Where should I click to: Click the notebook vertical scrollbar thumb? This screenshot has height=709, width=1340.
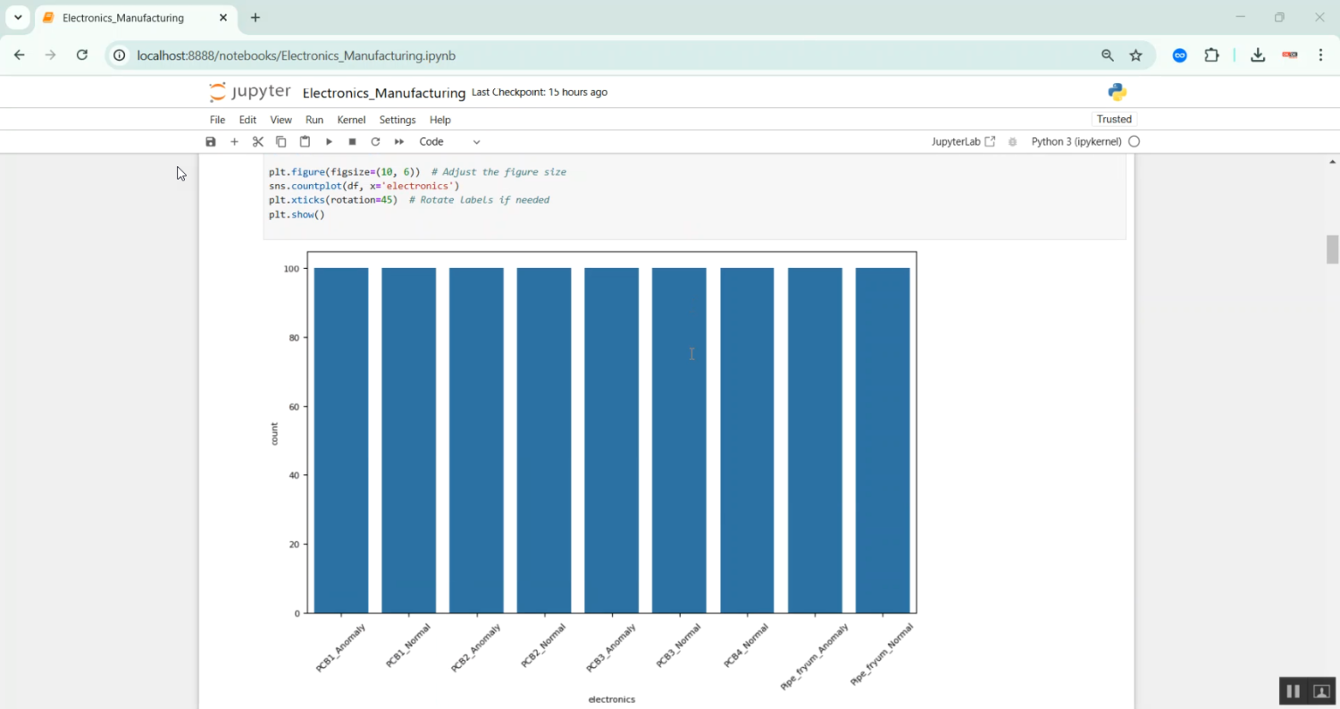(x=1333, y=249)
